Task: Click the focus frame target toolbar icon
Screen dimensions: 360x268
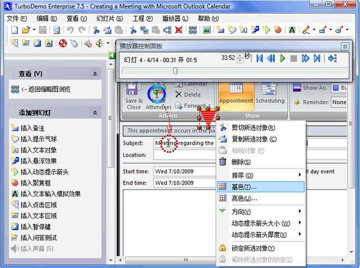Action: point(278,30)
